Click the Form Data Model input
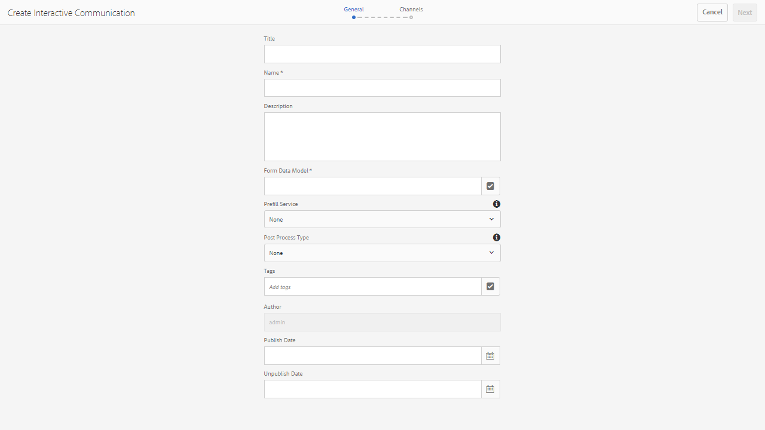Viewport: 765px width, 430px height. point(372,186)
